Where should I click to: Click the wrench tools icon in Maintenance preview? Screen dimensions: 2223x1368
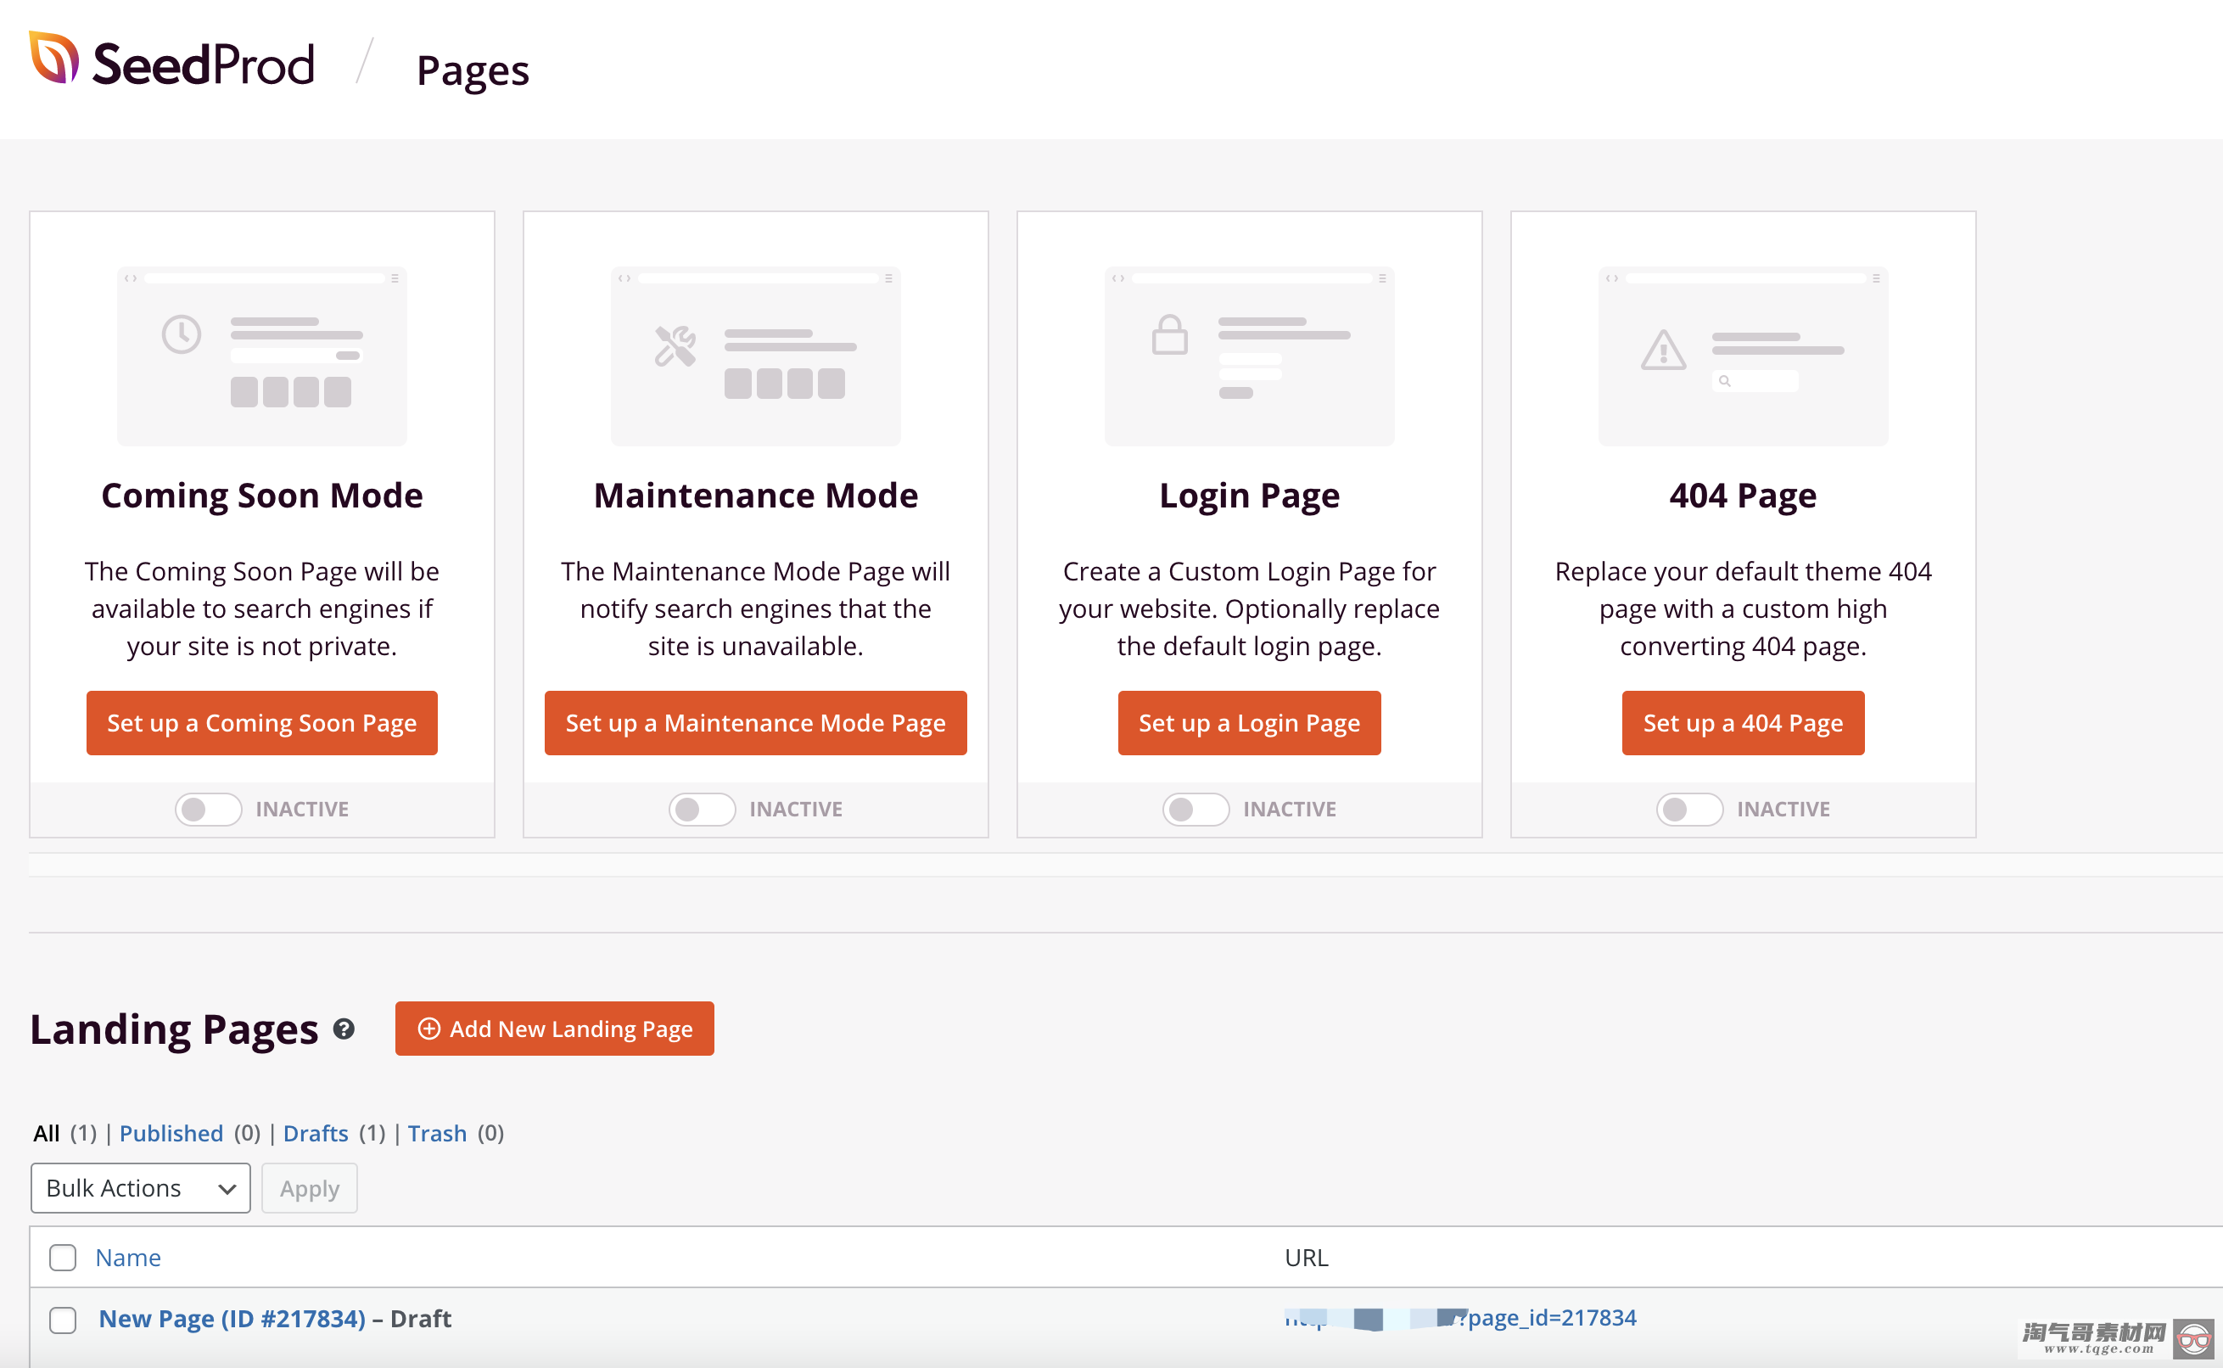coord(675,345)
